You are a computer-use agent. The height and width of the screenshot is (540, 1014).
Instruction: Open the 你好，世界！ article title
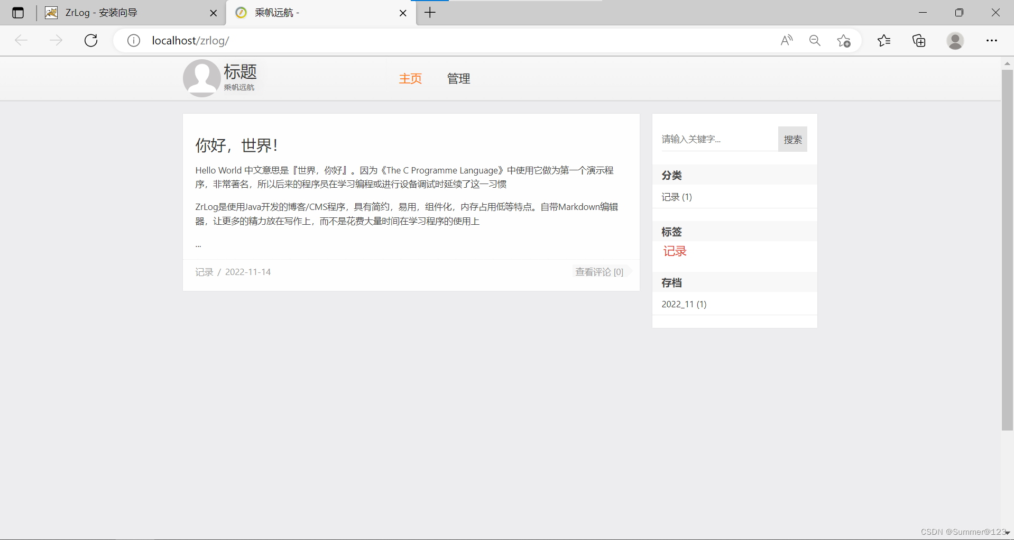(x=236, y=145)
